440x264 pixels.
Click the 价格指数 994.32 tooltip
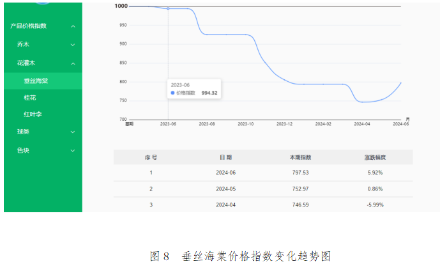[194, 89]
